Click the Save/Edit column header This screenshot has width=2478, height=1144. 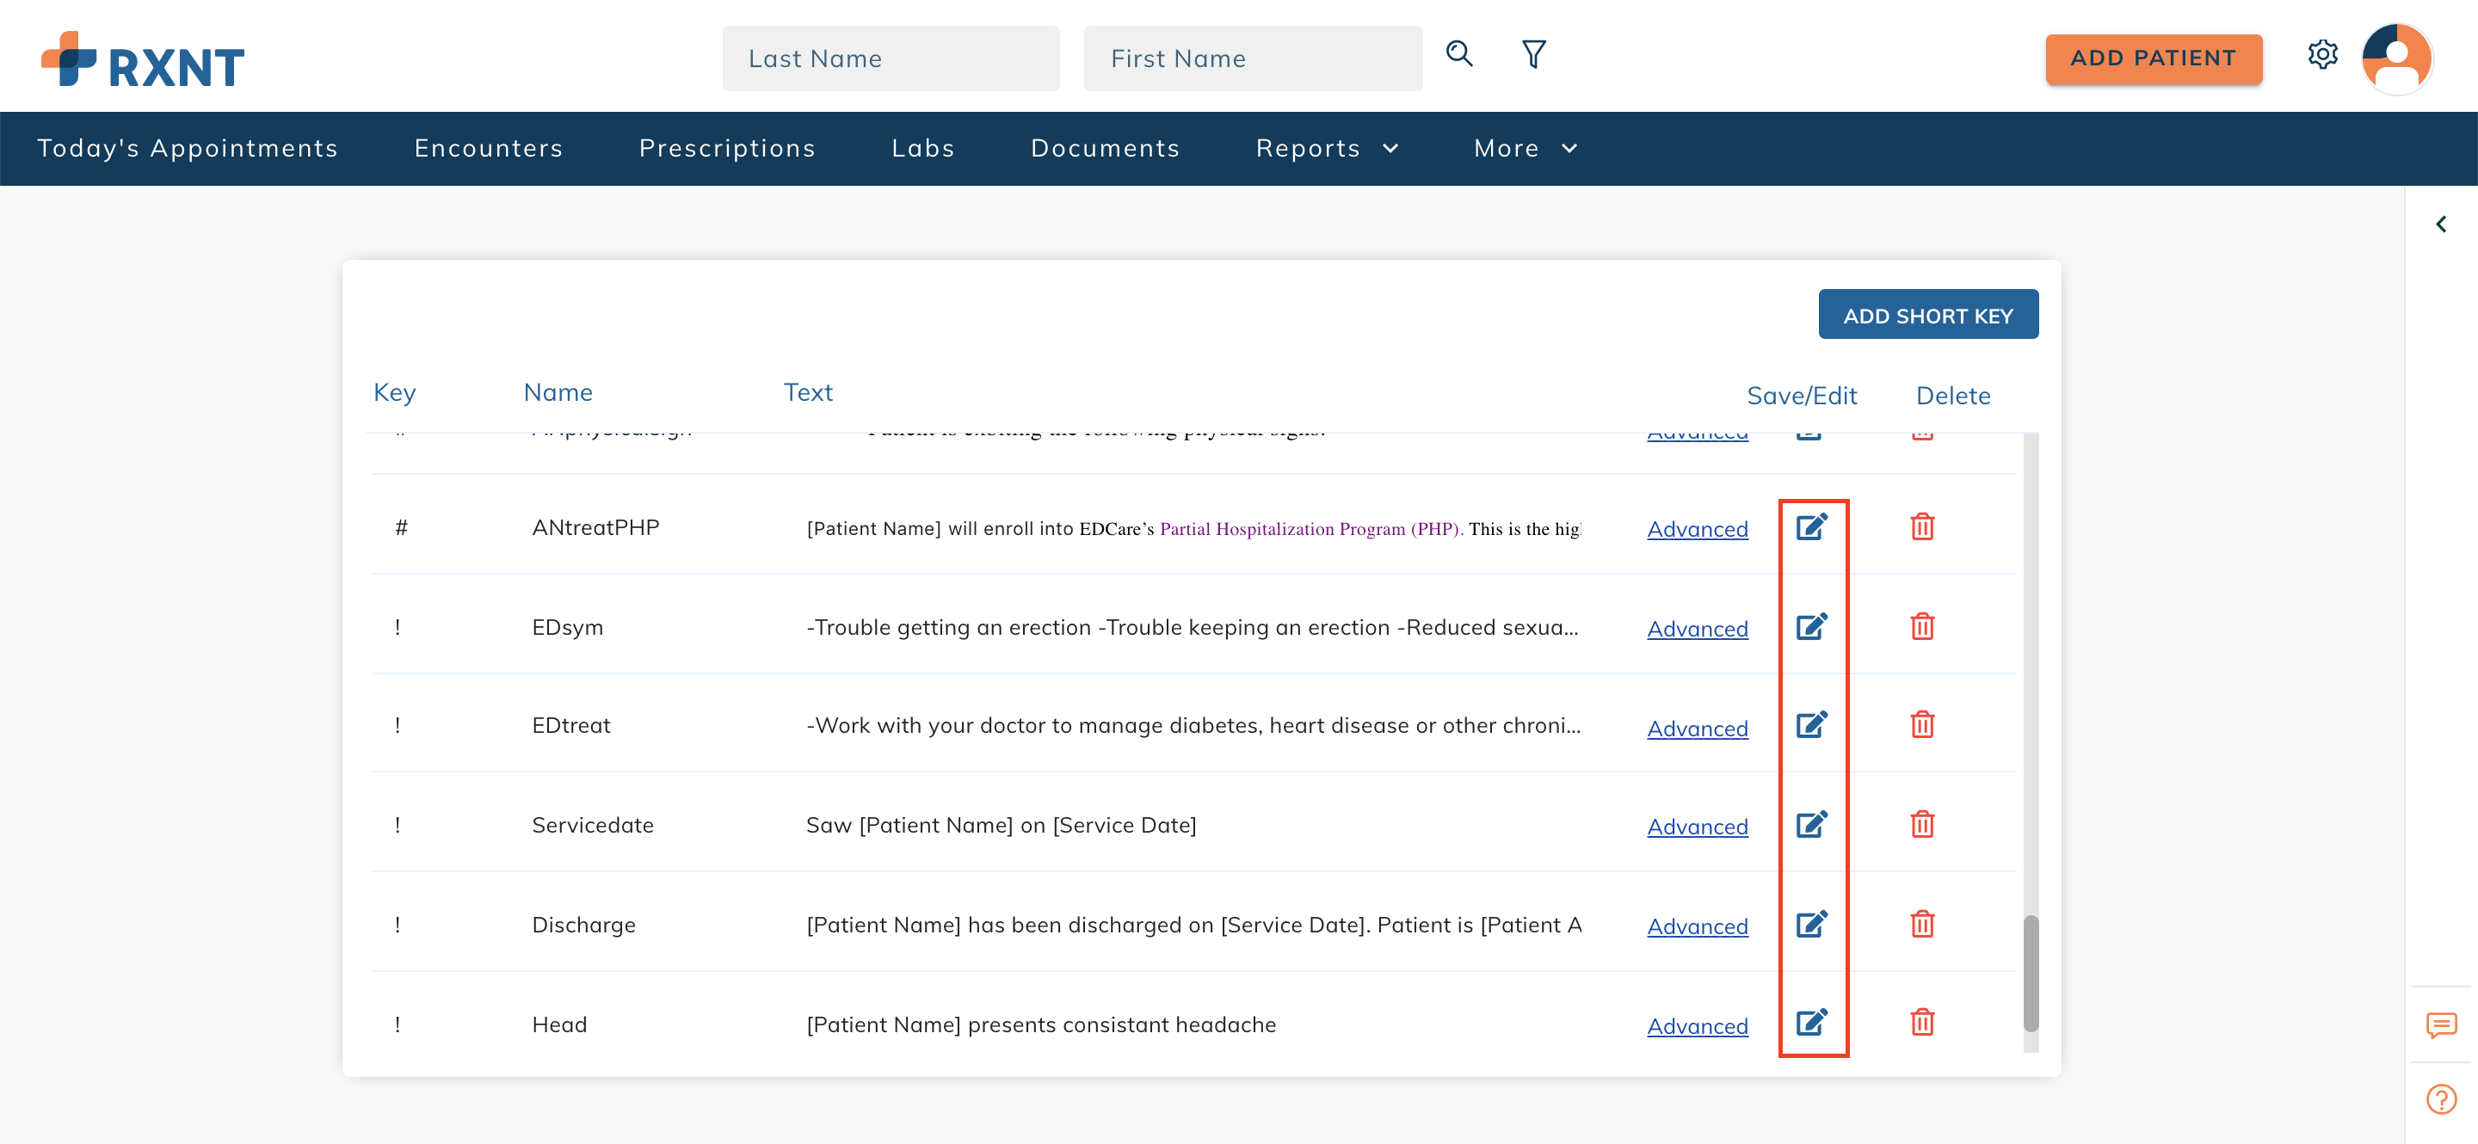click(1802, 395)
